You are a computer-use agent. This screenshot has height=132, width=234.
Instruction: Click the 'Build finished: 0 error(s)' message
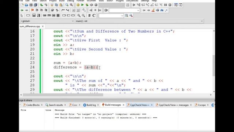106,118
